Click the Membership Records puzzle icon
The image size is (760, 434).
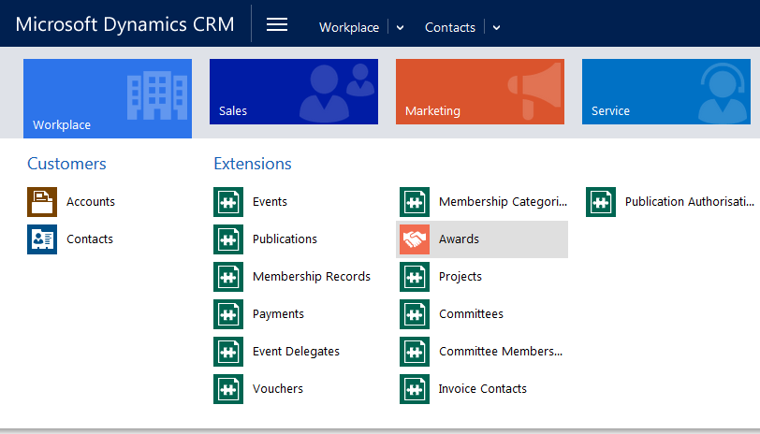(x=228, y=277)
